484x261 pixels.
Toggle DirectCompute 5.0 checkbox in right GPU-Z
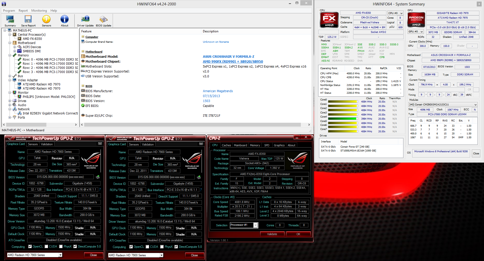point(176,247)
